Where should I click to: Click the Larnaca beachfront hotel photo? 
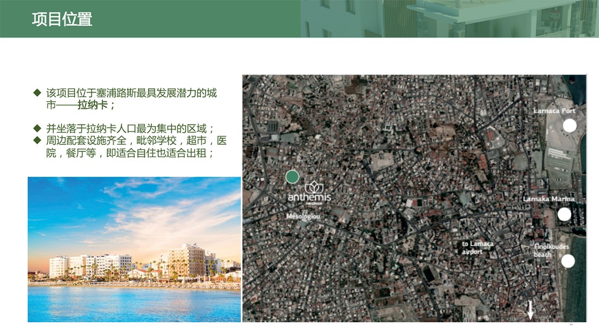coord(134,249)
